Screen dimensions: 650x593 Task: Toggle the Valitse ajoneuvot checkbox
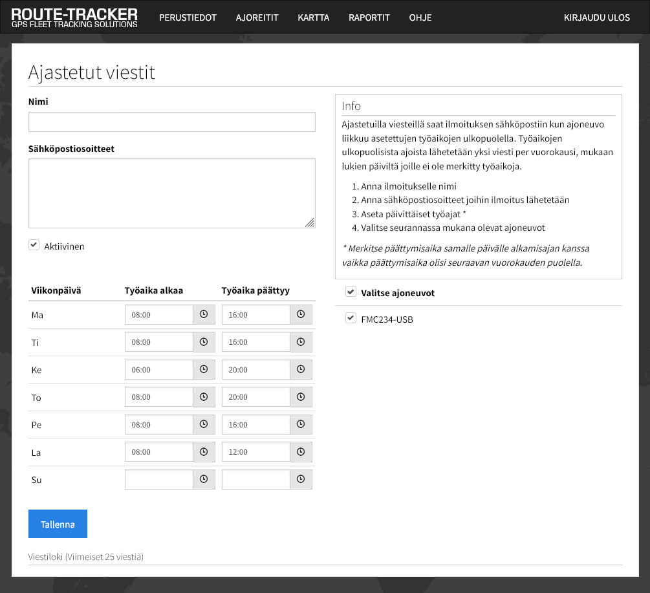[351, 292]
